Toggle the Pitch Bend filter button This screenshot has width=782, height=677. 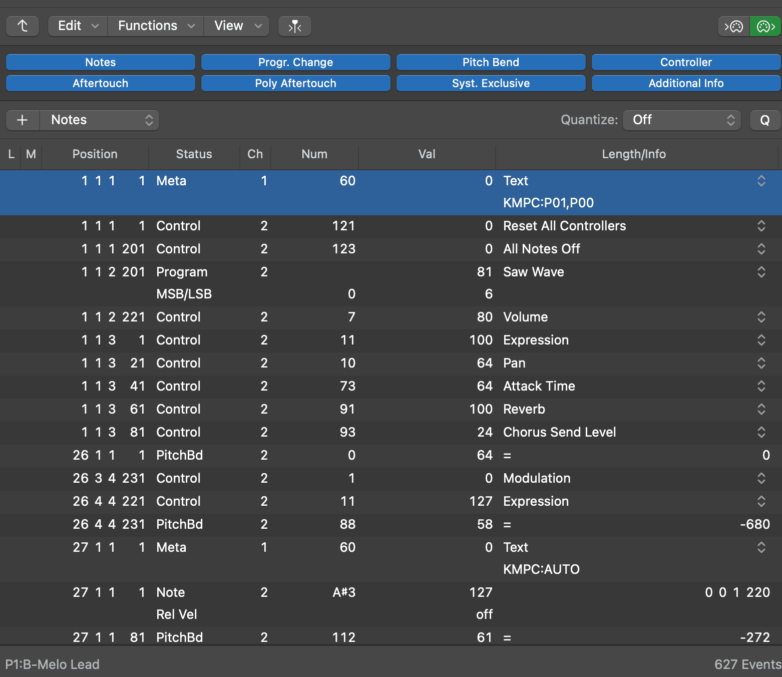pyautogui.click(x=491, y=62)
